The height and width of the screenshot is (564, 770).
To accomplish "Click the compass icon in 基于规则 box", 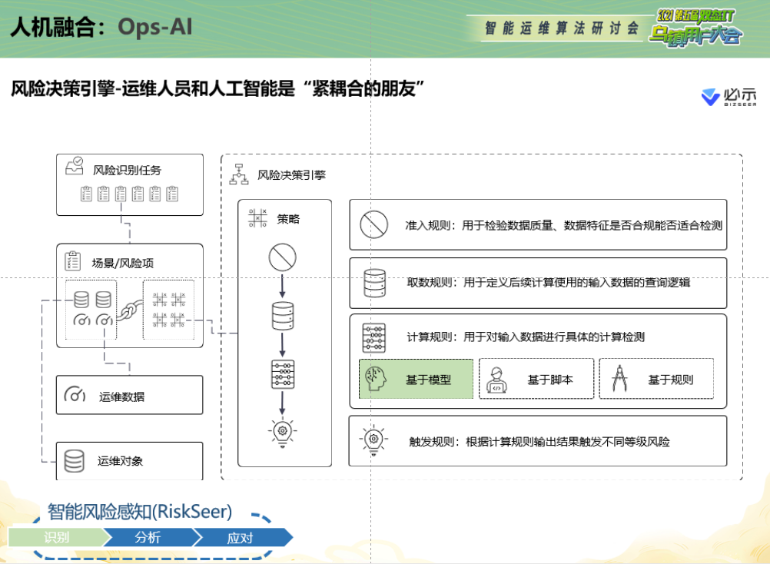I will pos(620,379).
